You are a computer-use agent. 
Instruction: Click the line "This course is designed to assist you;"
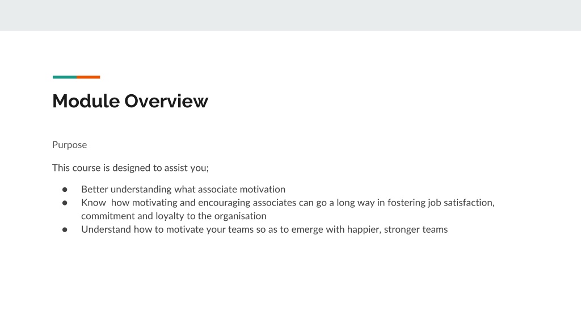click(130, 168)
